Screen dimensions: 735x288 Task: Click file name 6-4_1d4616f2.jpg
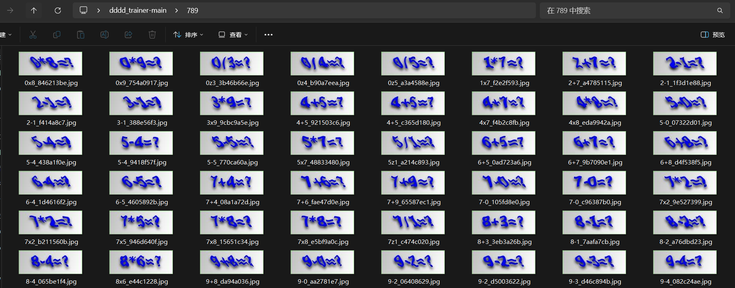click(51, 202)
